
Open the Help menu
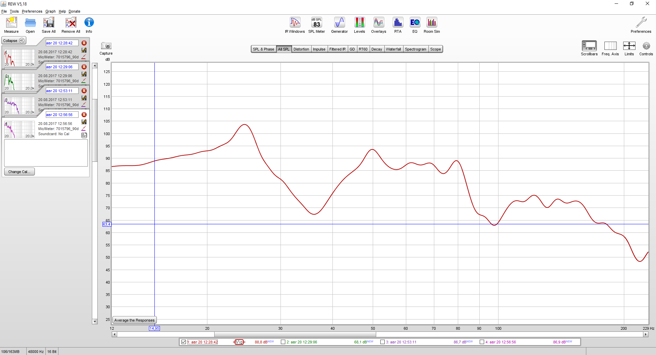(x=62, y=11)
